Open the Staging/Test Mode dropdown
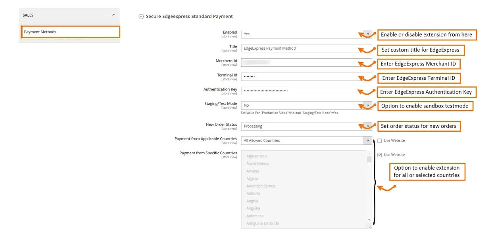The height and width of the screenshot is (238, 496). [x=306, y=106]
